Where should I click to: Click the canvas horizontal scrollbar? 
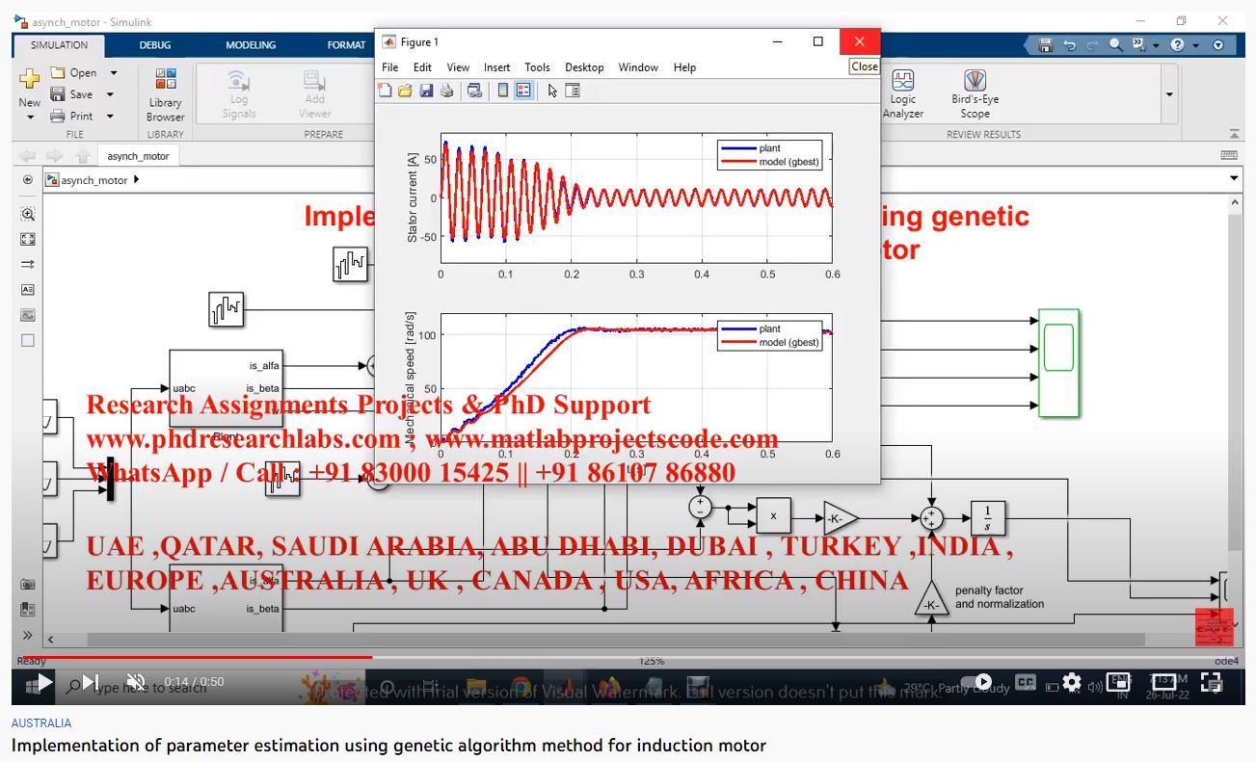(x=617, y=639)
